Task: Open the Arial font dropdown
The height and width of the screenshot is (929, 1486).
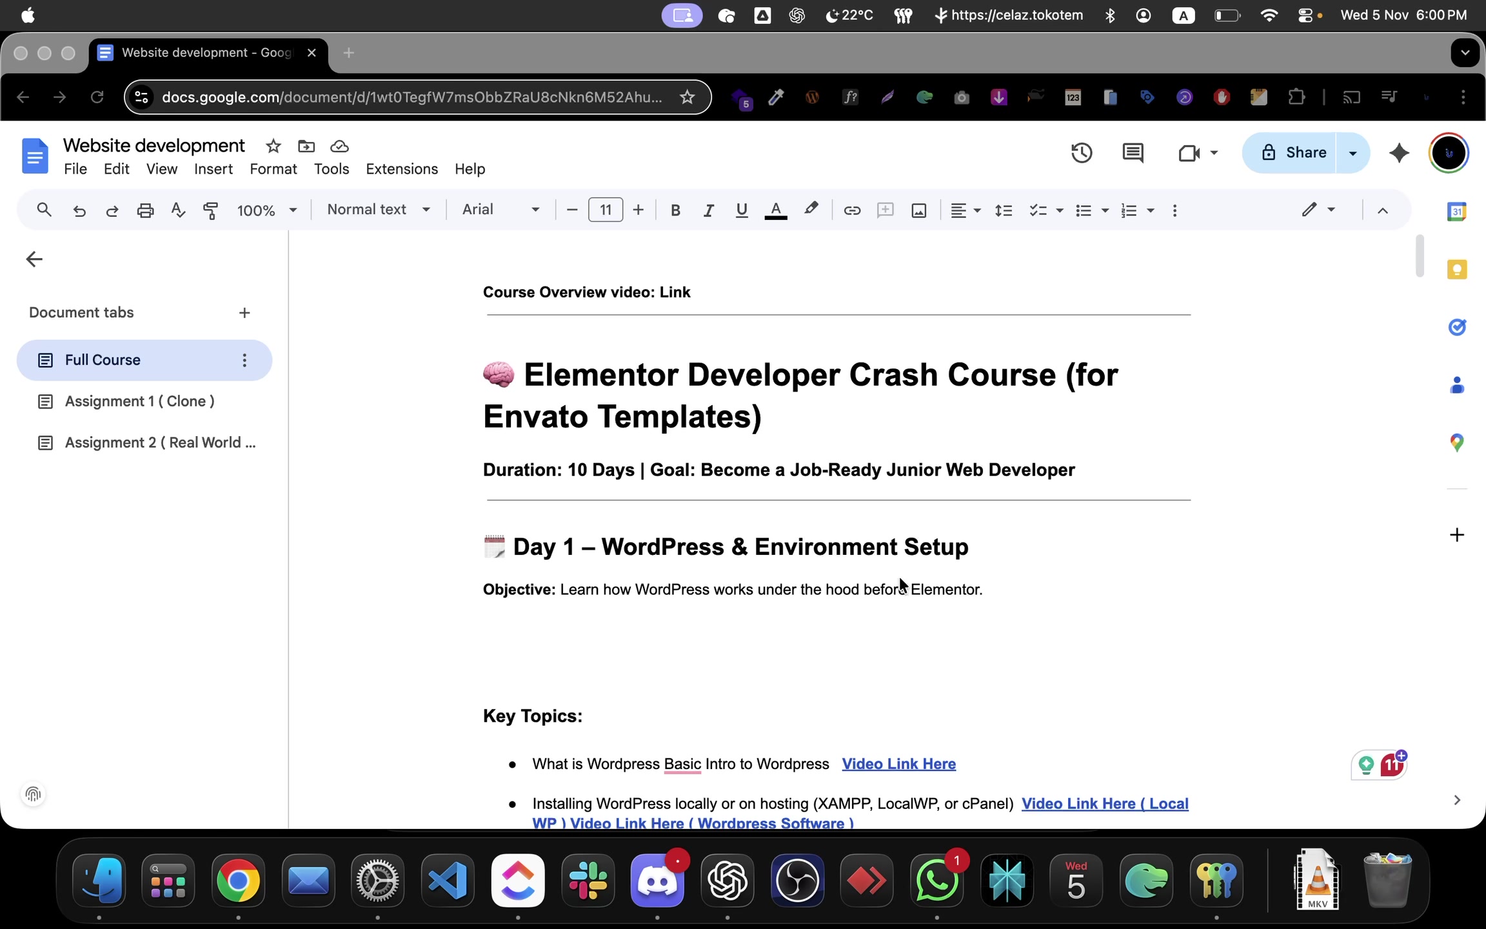Action: point(500,210)
